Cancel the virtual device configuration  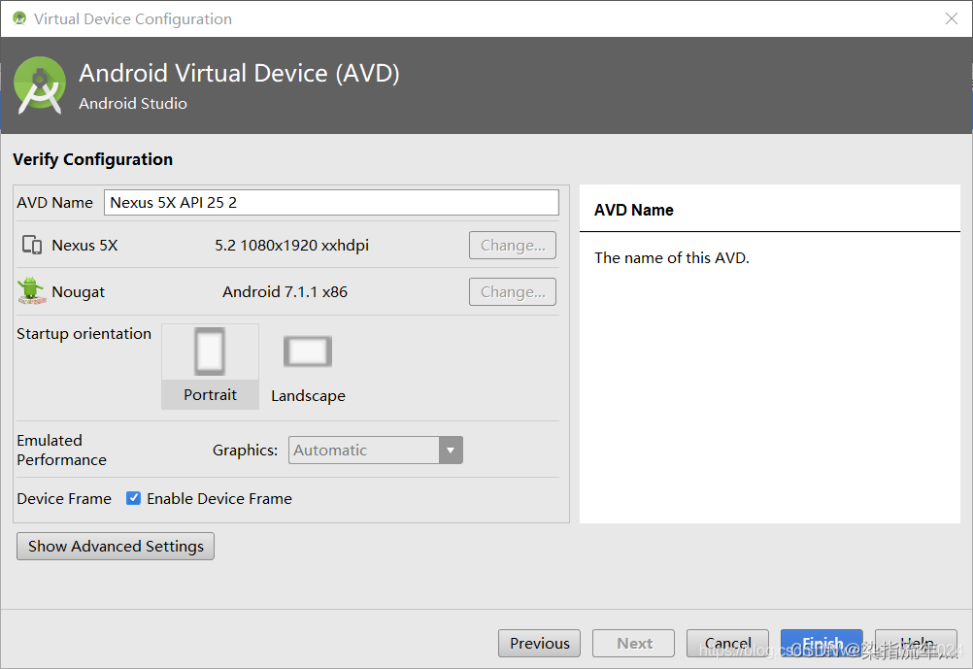pyautogui.click(x=728, y=643)
